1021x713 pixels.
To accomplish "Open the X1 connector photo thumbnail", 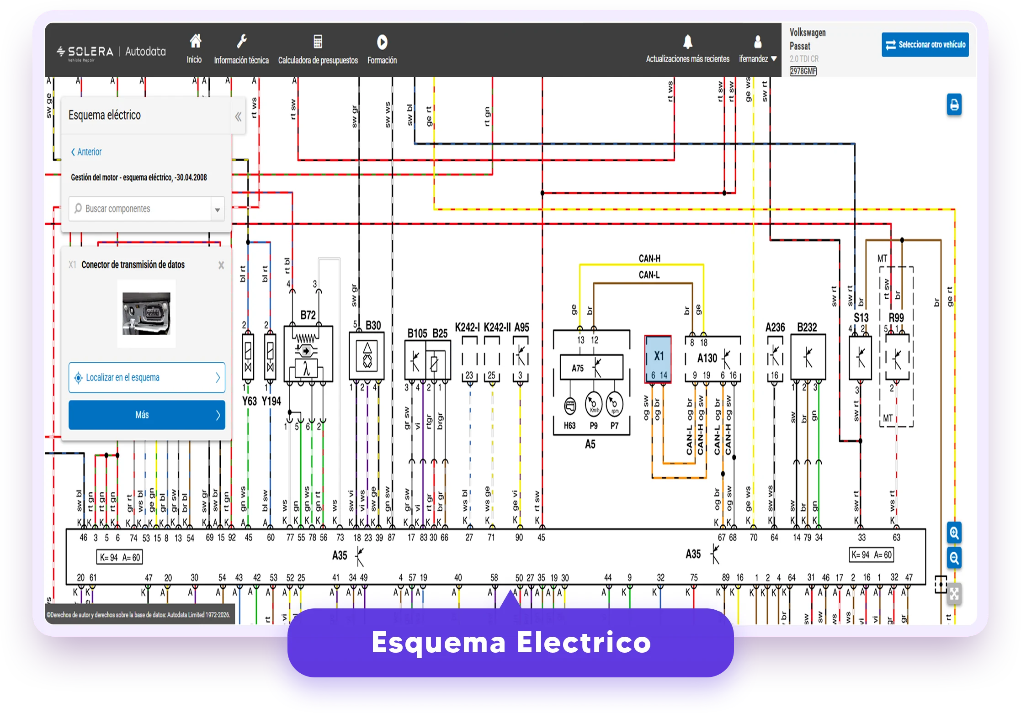I will pyautogui.click(x=146, y=313).
